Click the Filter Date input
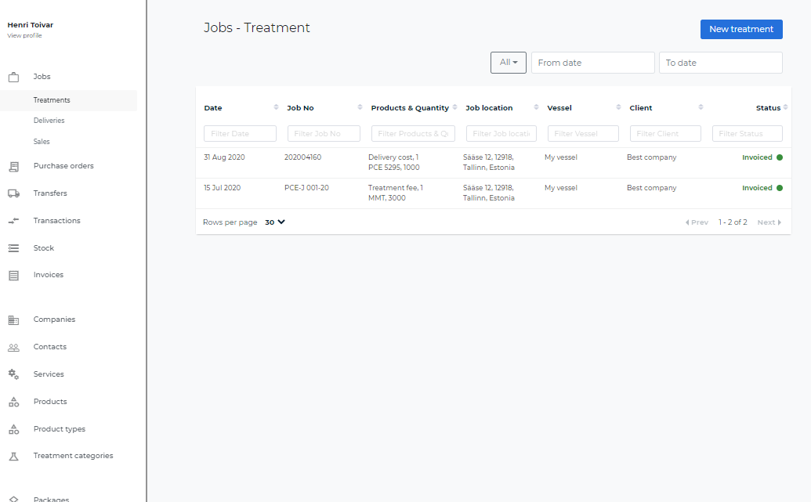The width and height of the screenshot is (811, 502). [x=240, y=133]
